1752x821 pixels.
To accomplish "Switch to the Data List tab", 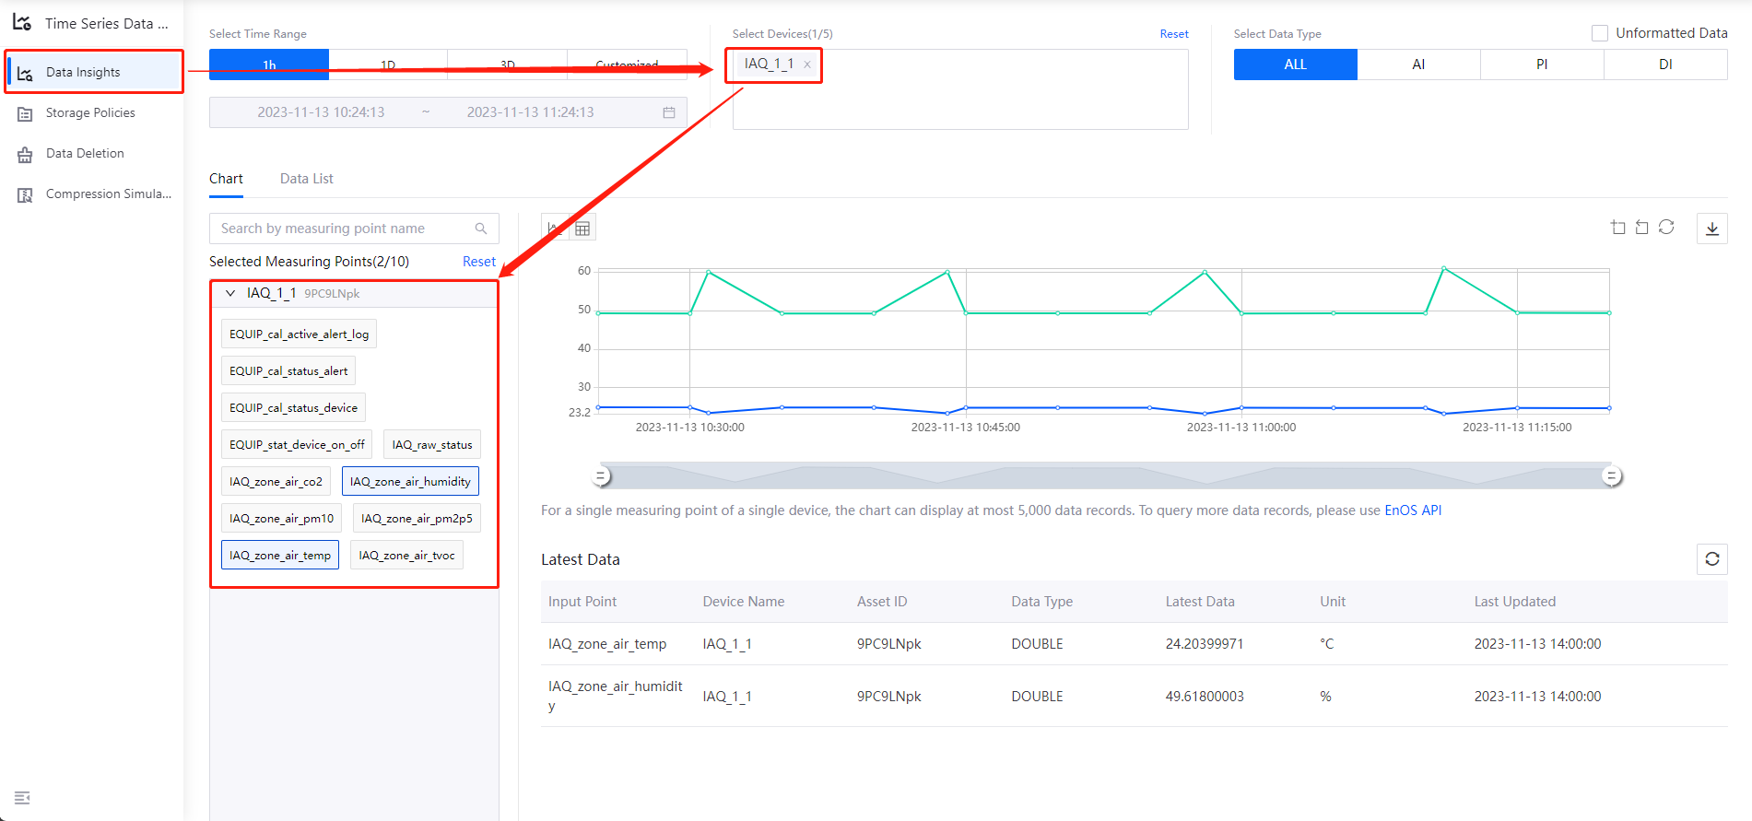I will pyautogui.click(x=306, y=179).
